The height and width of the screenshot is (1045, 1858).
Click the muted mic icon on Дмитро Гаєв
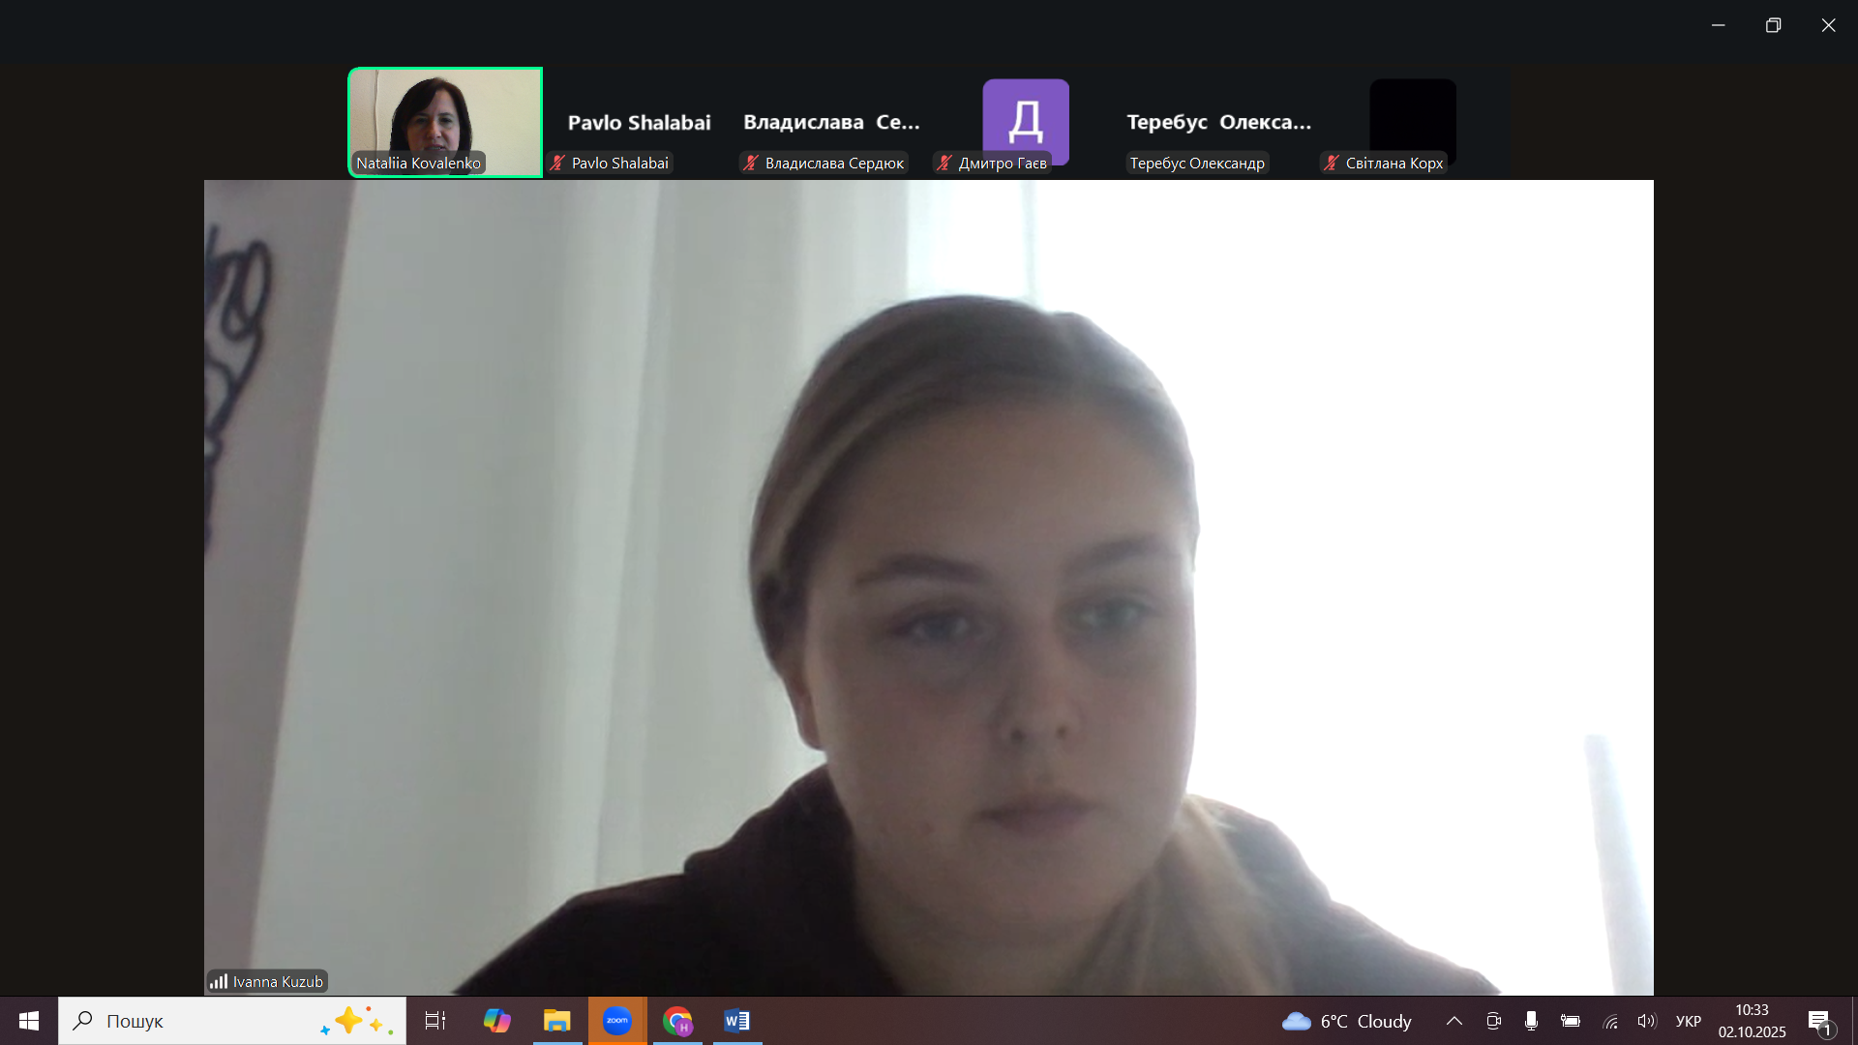[944, 163]
